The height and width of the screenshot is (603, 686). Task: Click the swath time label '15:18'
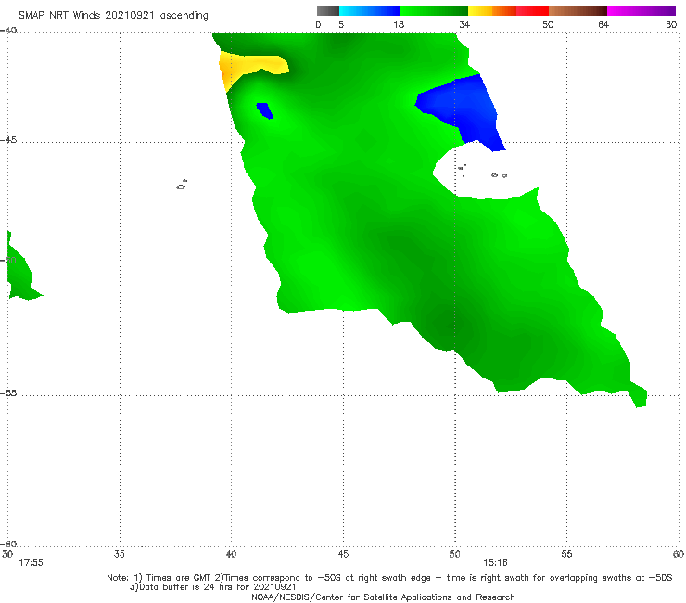pyautogui.click(x=495, y=563)
